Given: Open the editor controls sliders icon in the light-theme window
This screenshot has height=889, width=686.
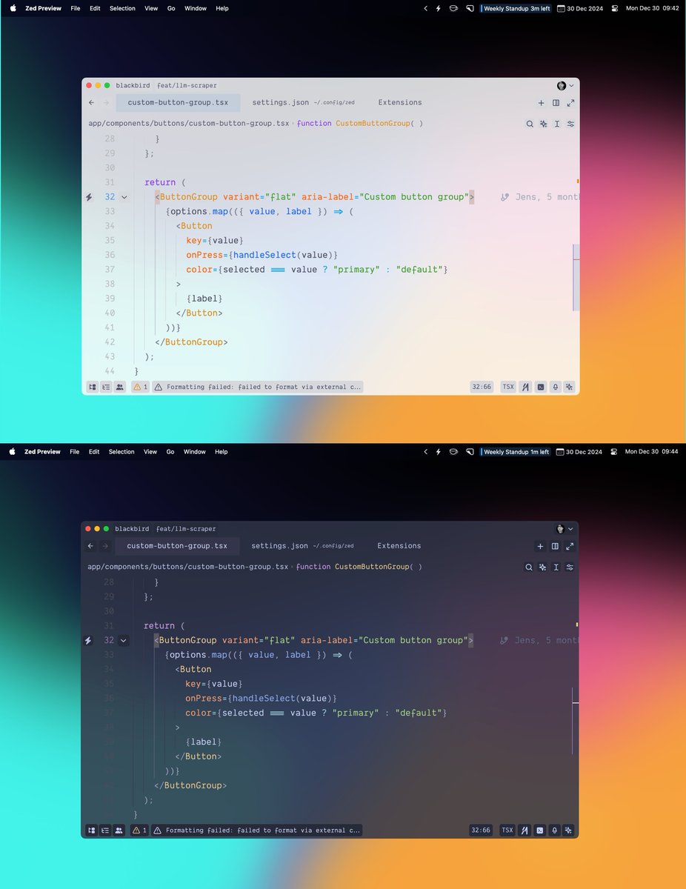Looking at the screenshot, I should pyautogui.click(x=570, y=124).
